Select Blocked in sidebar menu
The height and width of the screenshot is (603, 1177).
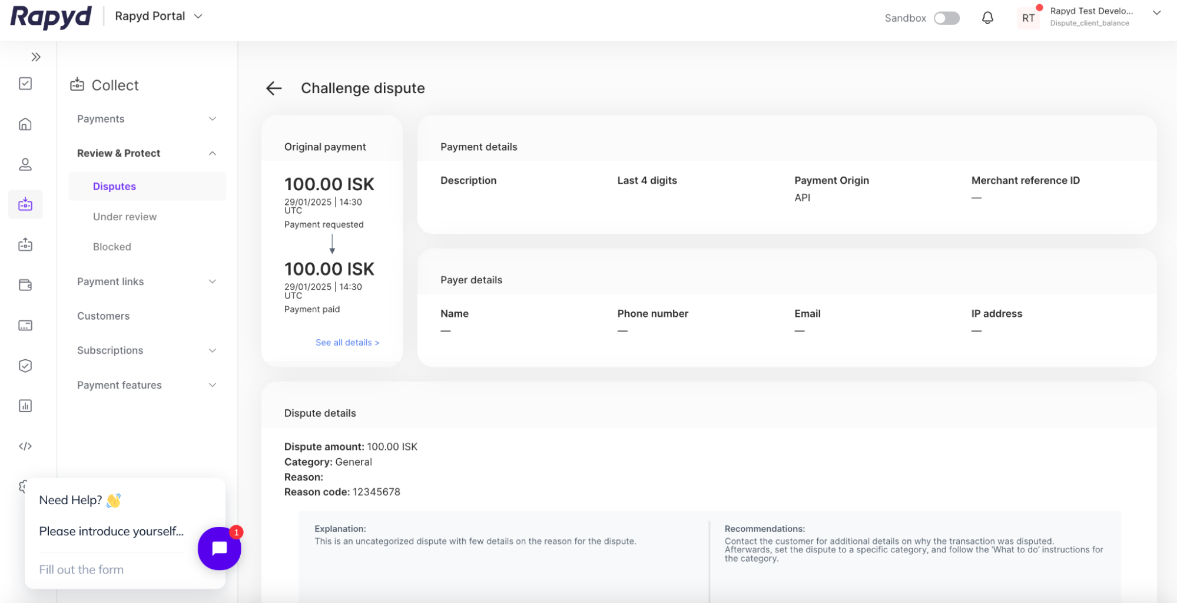click(x=112, y=247)
